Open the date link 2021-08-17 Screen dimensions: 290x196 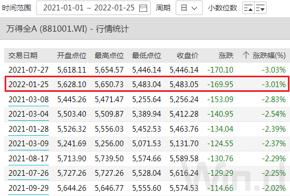tap(29, 159)
